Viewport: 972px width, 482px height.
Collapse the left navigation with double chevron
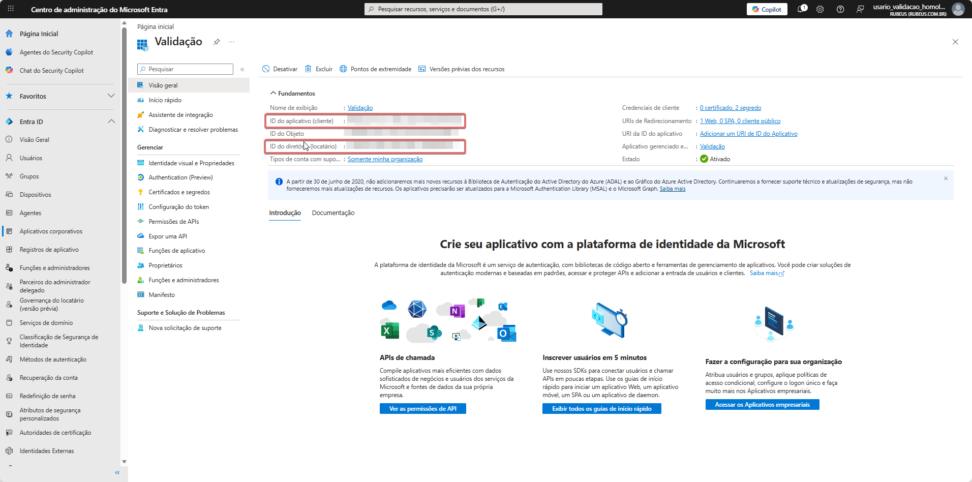click(117, 472)
